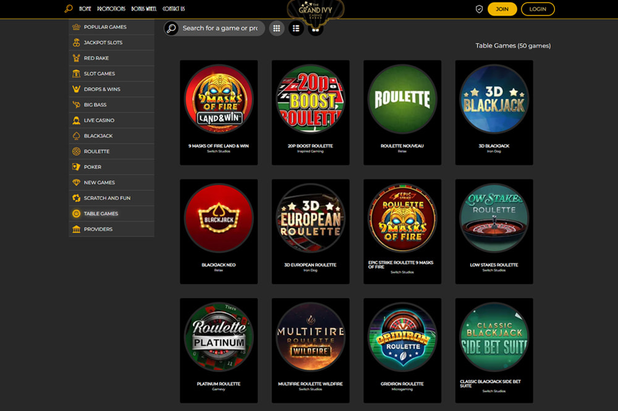Image resolution: width=618 pixels, height=411 pixels.
Task: Click the Drops & Wins icon
Action: tap(77, 90)
